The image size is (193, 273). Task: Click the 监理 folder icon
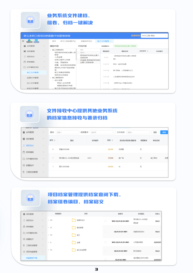tap(74, 243)
